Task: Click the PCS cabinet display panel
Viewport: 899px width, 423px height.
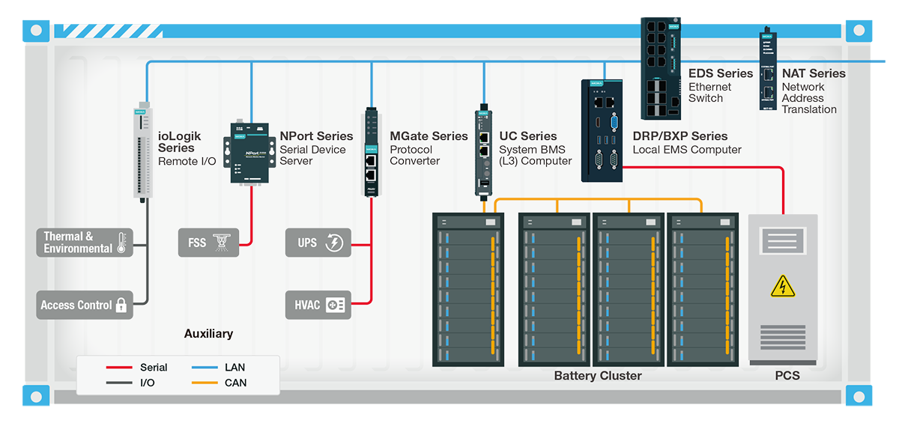Action: pyautogui.click(x=783, y=241)
